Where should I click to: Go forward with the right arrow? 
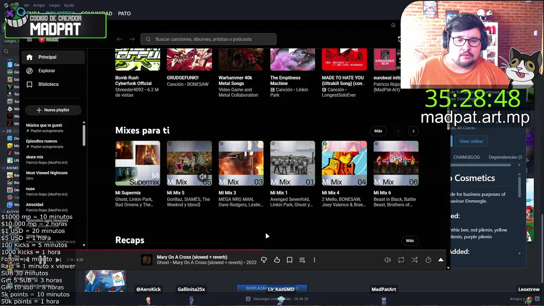click(132, 39)
